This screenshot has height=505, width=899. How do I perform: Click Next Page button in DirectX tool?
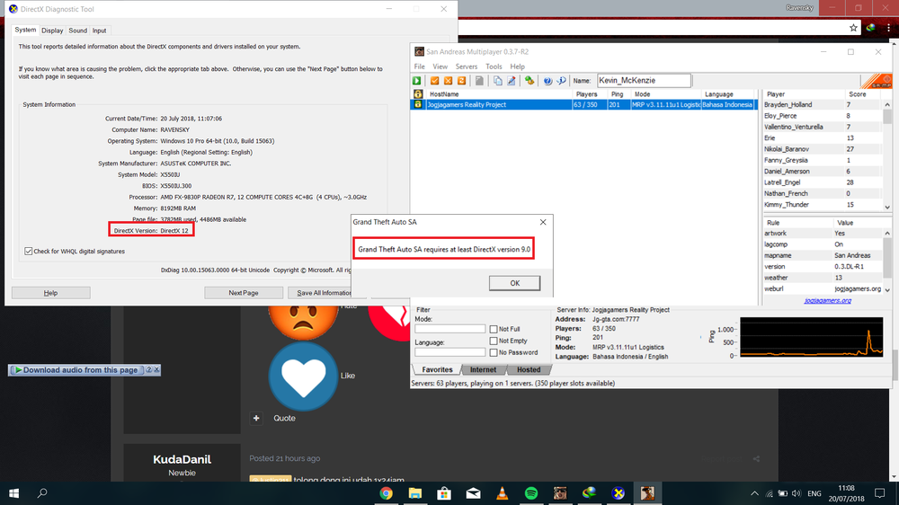coord(244,293)
